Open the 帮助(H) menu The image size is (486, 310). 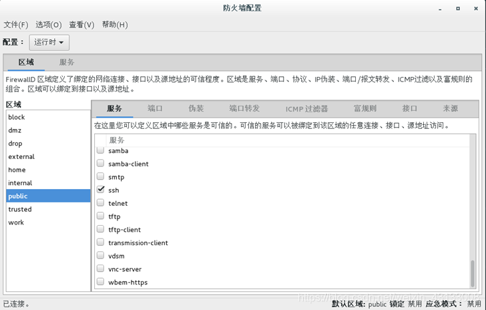tap(115, 25)
